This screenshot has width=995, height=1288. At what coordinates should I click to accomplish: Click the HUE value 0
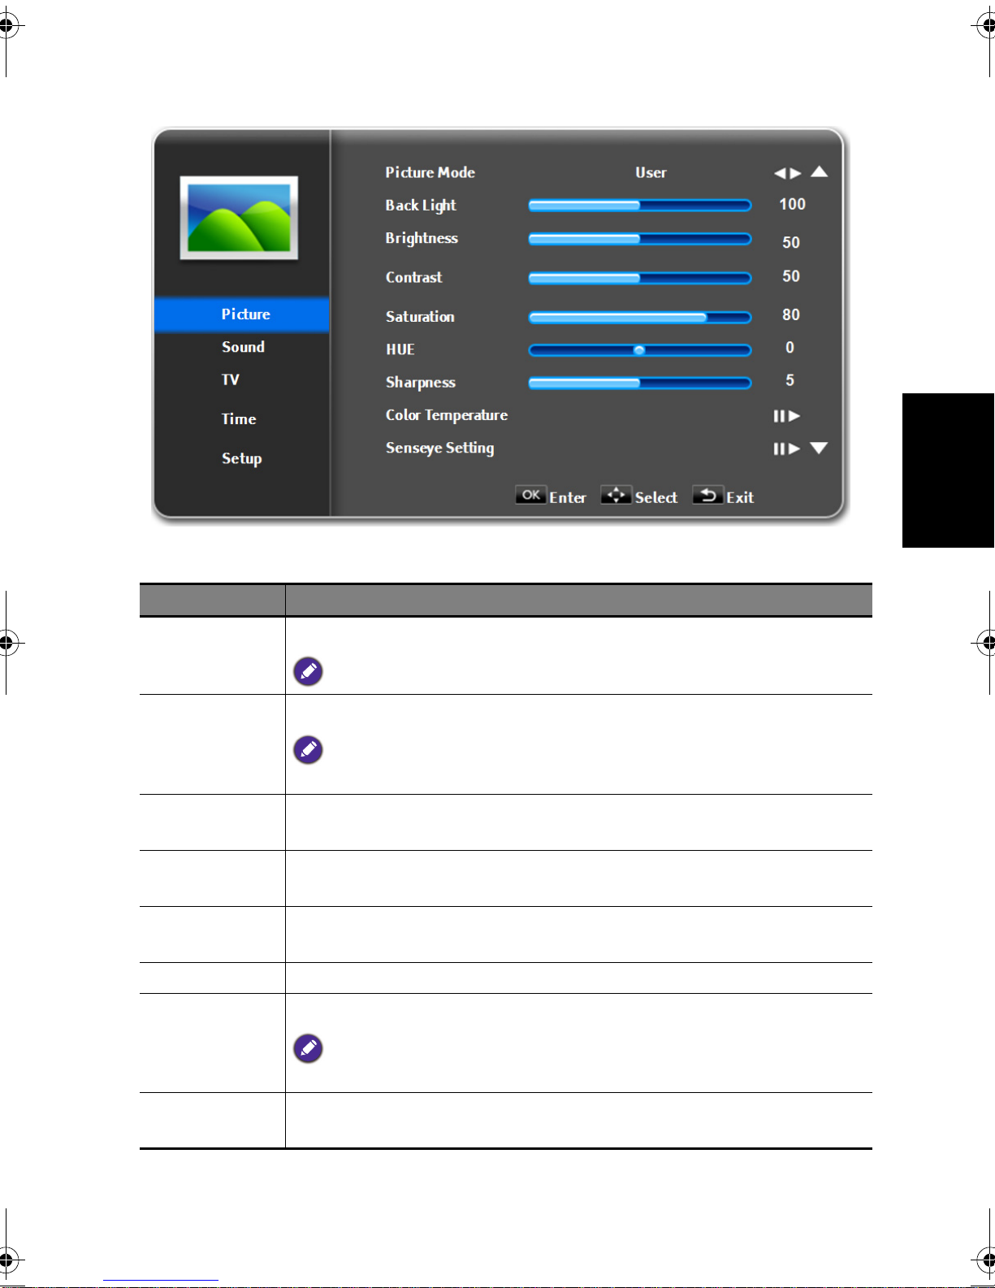point(790,348)
